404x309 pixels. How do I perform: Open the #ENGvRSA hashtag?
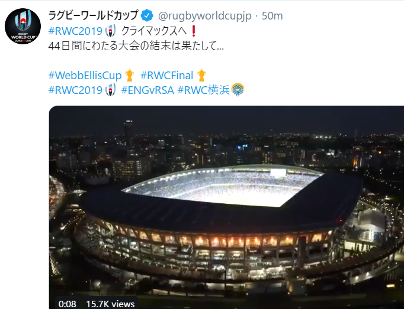[148, 90]
